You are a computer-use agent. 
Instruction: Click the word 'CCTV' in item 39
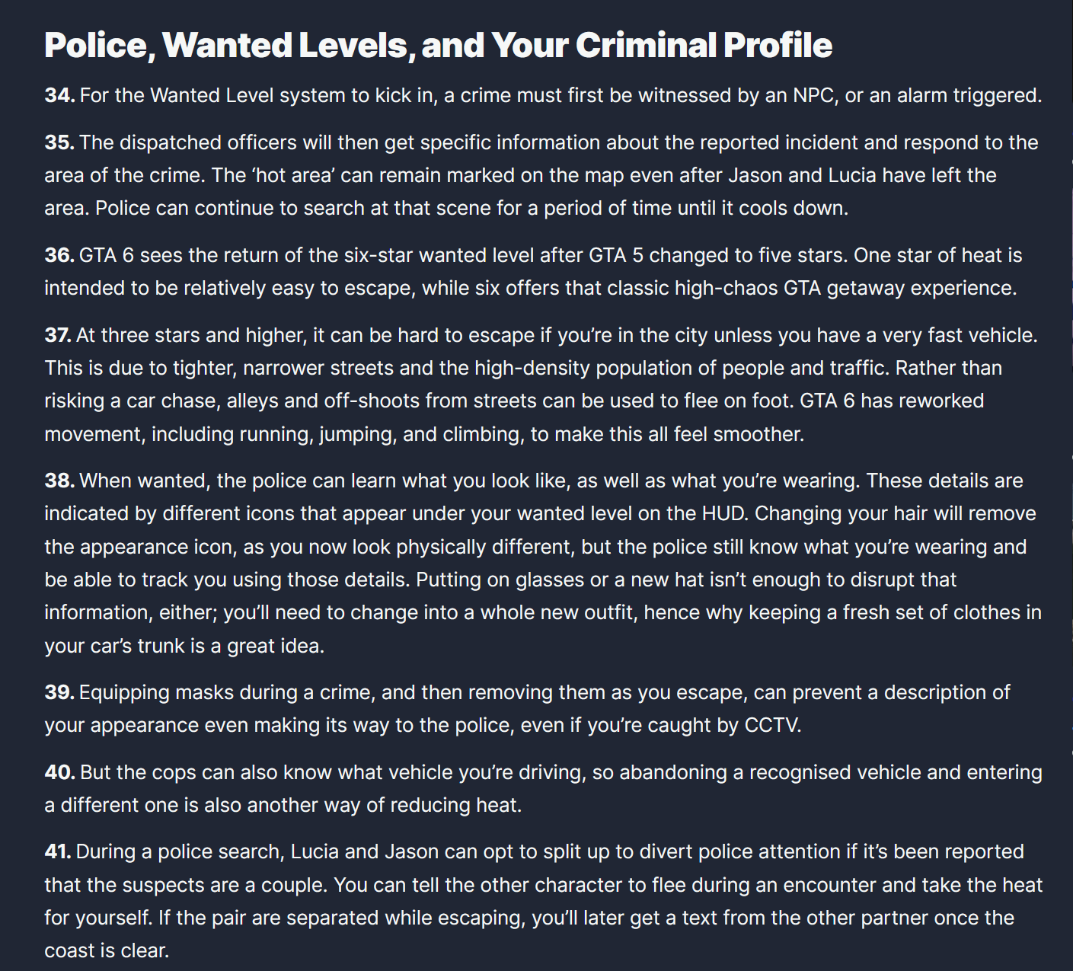(x=771, y=725)
